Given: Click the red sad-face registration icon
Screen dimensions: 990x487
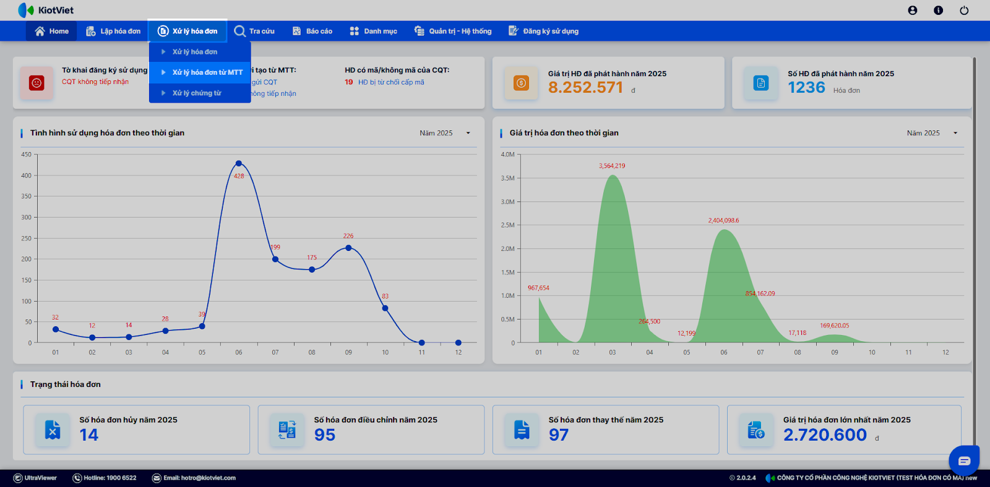Looking at the screenshot, I should coord(37,83).
